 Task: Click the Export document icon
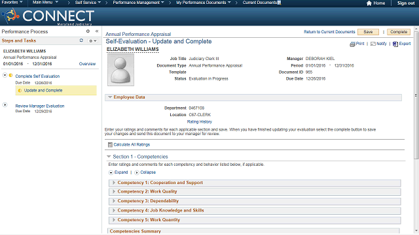point(395,44)
